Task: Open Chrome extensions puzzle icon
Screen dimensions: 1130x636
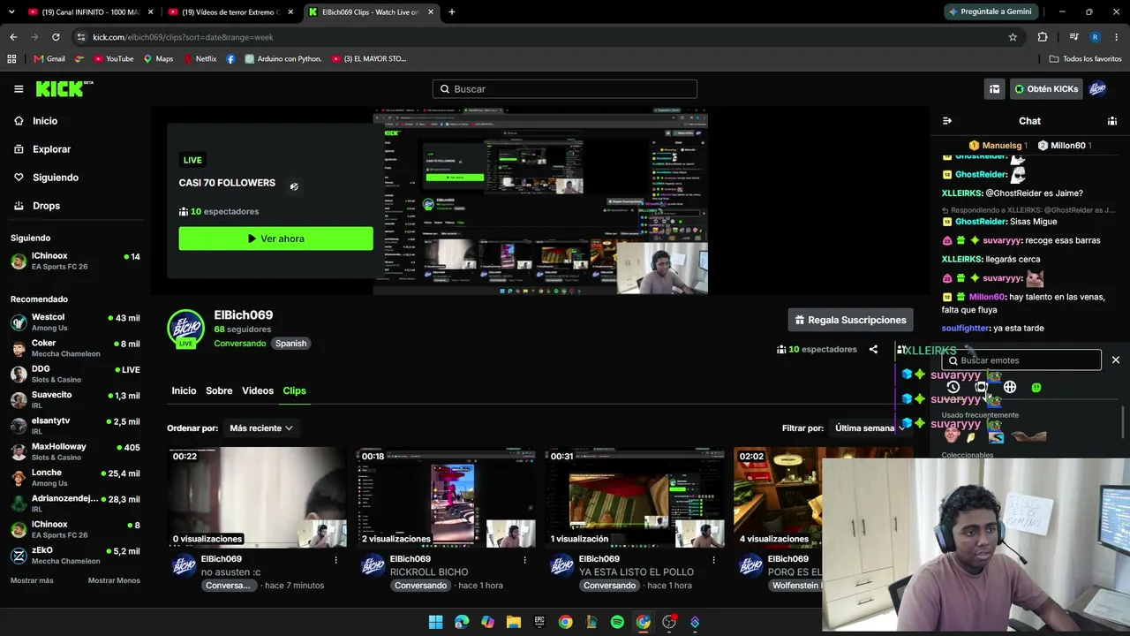Action: click(1043, 37)
